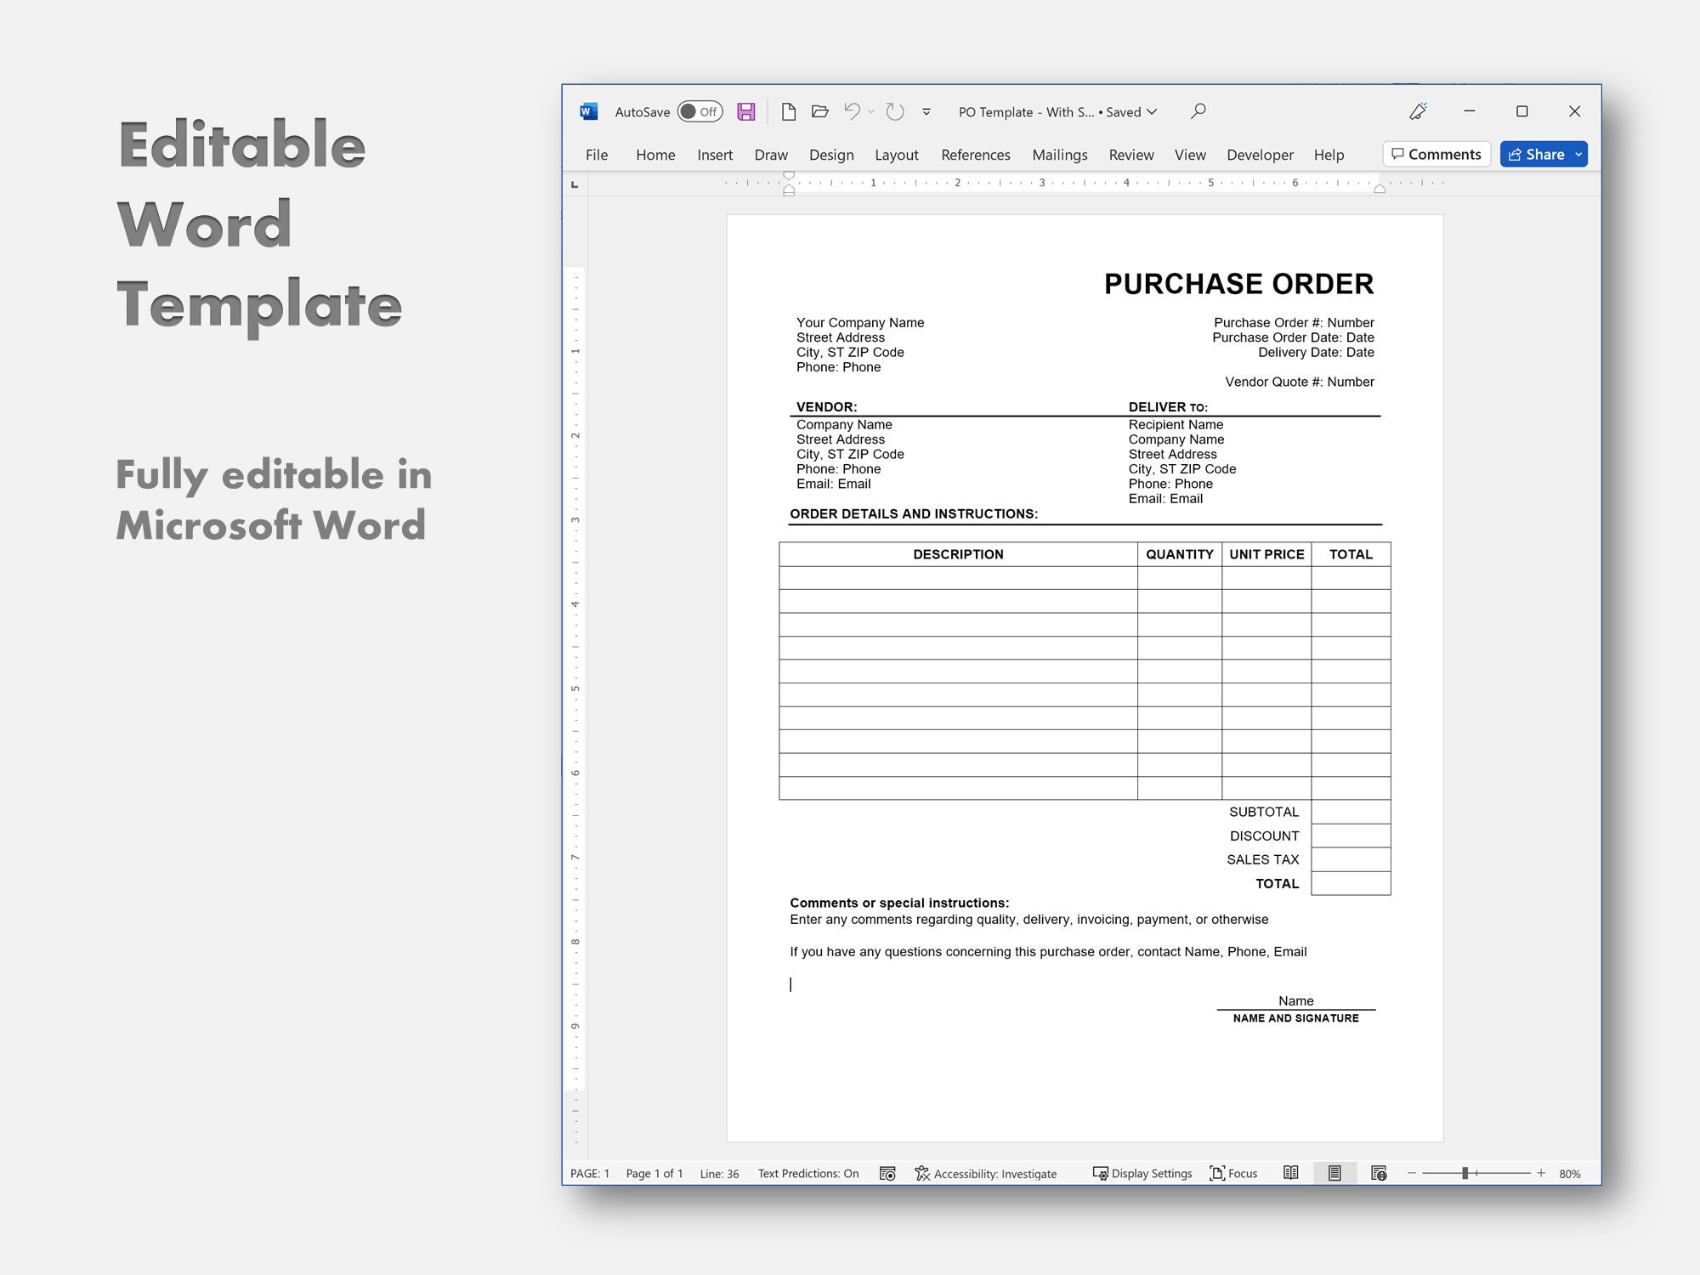Select the Web Layout view icon
Image resolution: width=1700 pixels, height=1275 pixels.
point(1379,1173)
